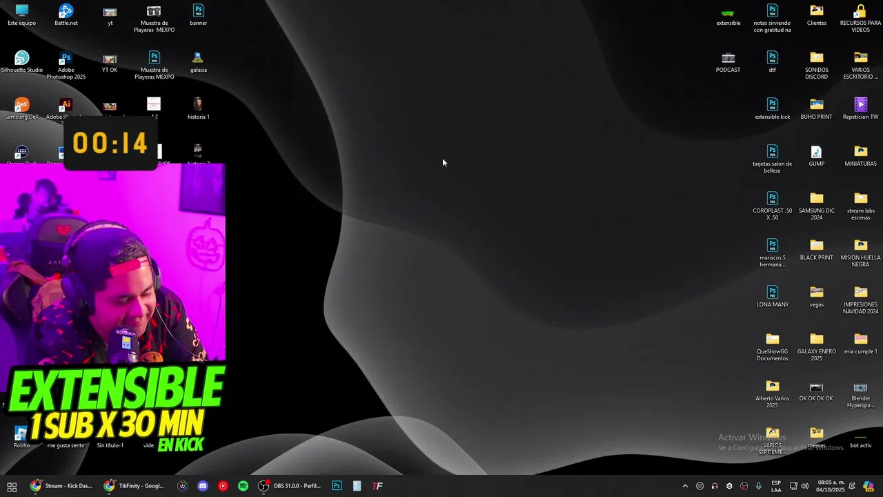Open the Clientes folder
The width and height of the screenshot is (883, 497).
coord(817,15)
